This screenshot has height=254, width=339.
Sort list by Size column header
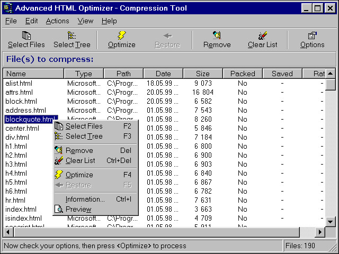tap(203, 74)
